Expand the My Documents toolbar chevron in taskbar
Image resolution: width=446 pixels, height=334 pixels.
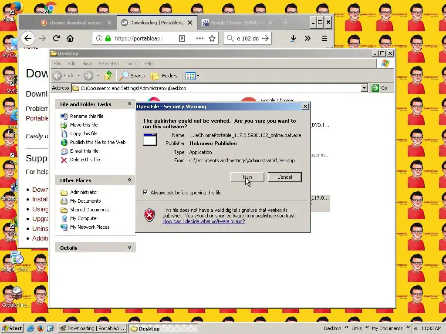click(408, 327)
